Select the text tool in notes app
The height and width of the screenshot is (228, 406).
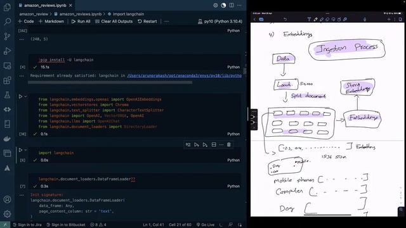tap(309, 20)
